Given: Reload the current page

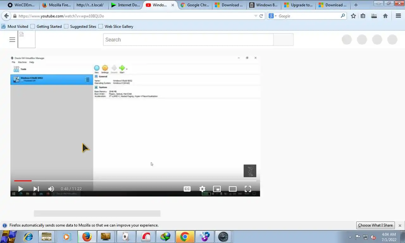Looking at the screenshot, I should click(x=261, y=16).
